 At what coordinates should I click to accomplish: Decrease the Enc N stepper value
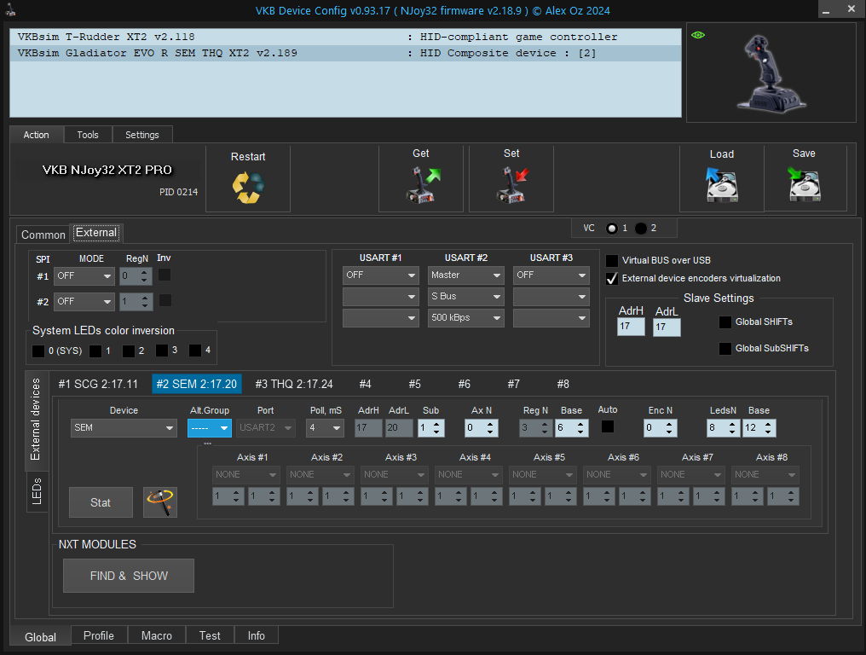(669, 432)
